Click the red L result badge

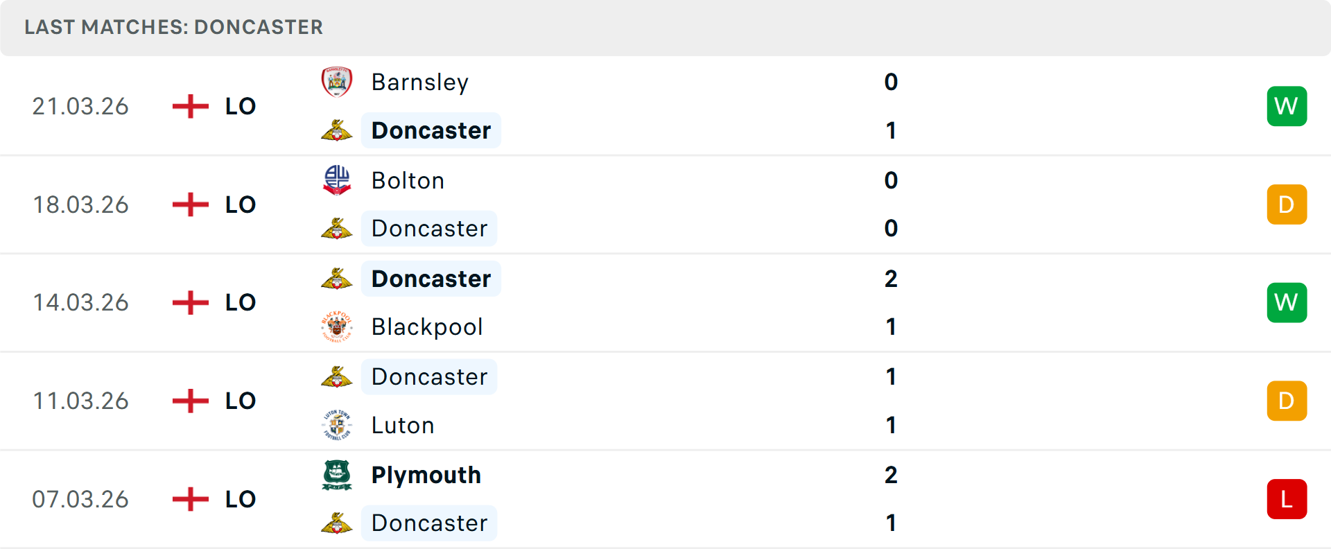pos(1287,499)
